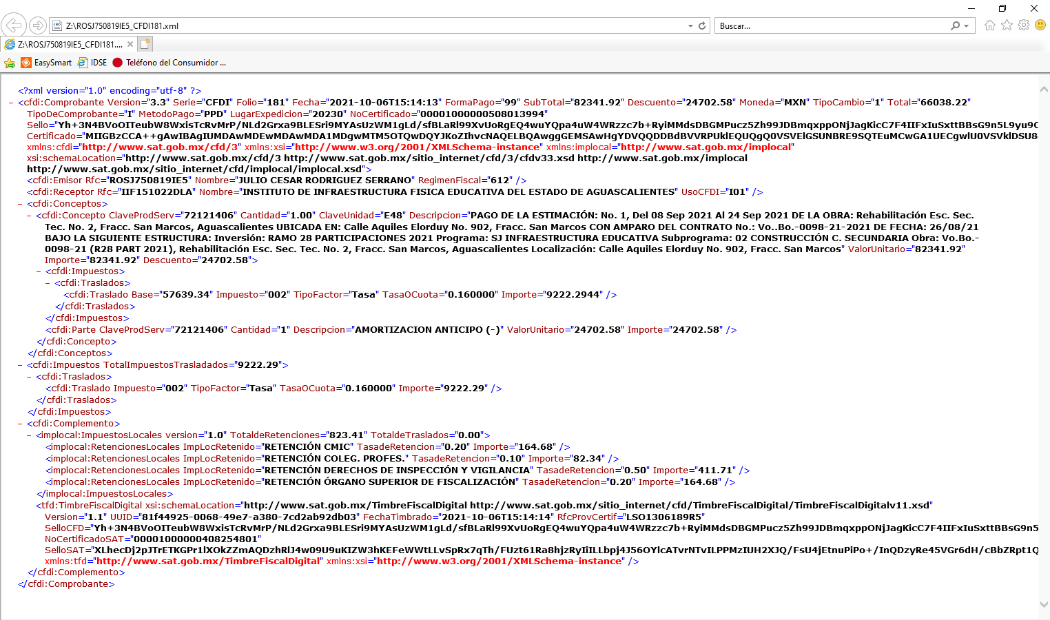Click tfd:TimbreFiscalDigital schemaLocation line

click(x=484, y=506)
